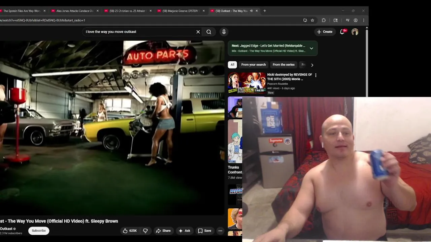The width and height of the screenshot is (431, 242).
Task: Switch to Marjorie Greene EPSTEIN tab
Action: click(x=180, y=11)
